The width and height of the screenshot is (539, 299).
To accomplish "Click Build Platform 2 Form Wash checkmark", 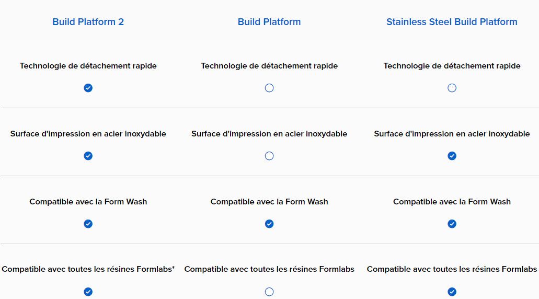I will tap(88, 224).
